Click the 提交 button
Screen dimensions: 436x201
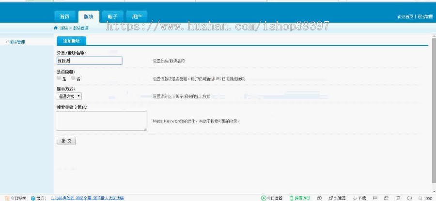[66, 141]
